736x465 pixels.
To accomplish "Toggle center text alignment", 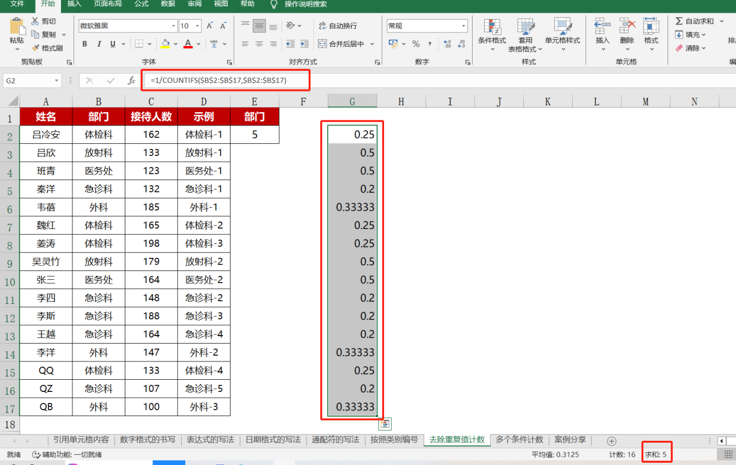I will 259,44.
